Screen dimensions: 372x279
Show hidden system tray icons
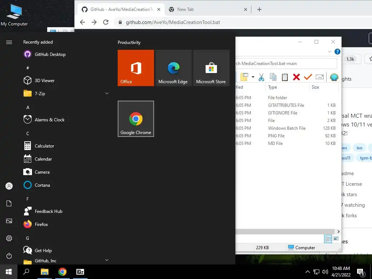[307, 272]
